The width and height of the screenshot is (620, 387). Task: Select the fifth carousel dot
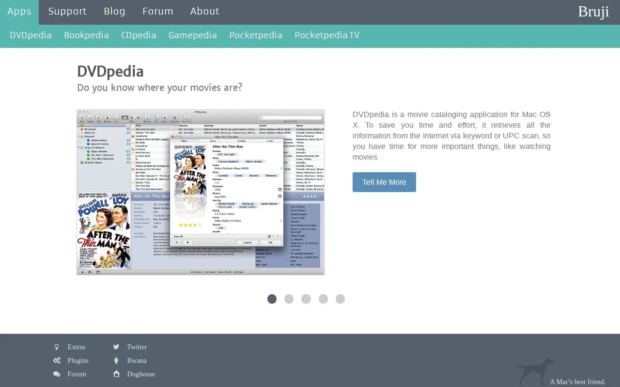341,299
